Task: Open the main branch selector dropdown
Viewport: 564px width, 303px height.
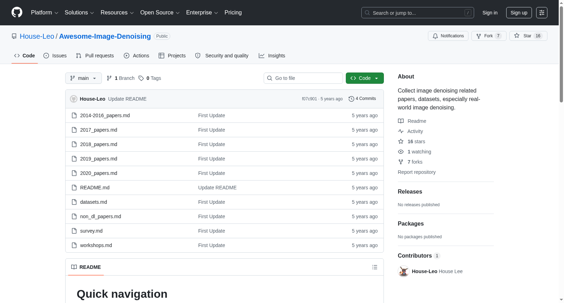Action: (x=84, y=78)
